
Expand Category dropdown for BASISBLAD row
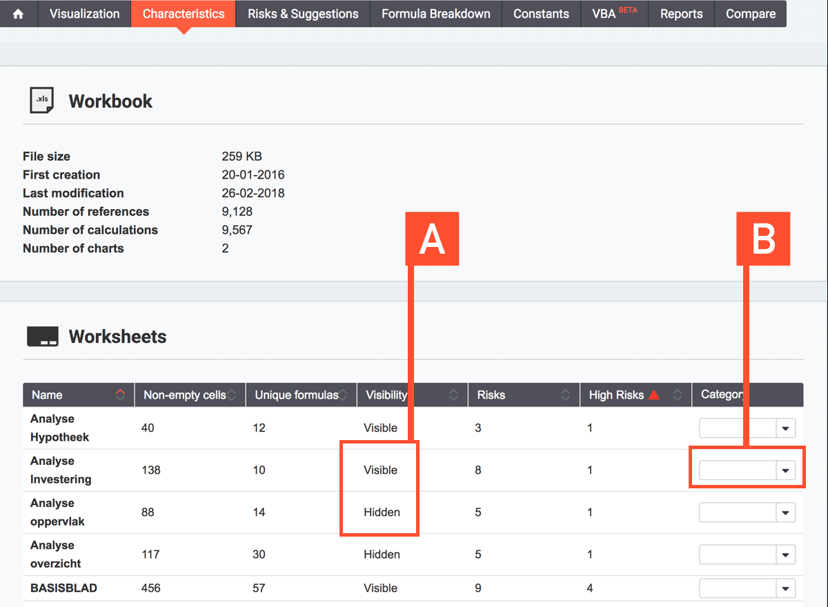click(x=785, y=588)
